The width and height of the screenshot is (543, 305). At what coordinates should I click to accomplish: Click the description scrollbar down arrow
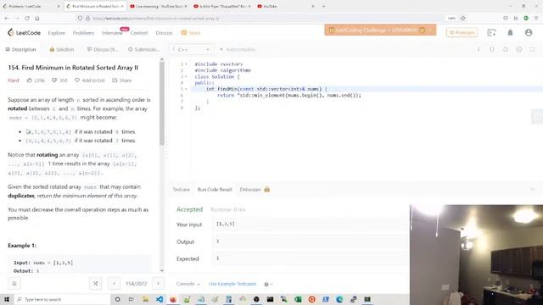162,270
